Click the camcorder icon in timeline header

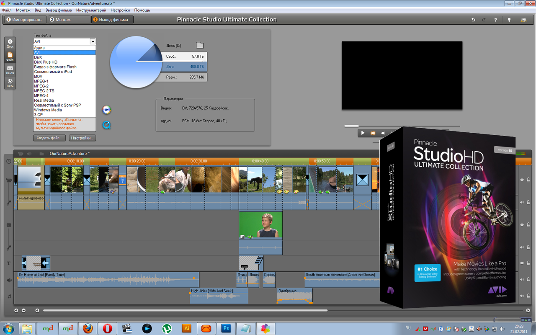coord(20,154)
